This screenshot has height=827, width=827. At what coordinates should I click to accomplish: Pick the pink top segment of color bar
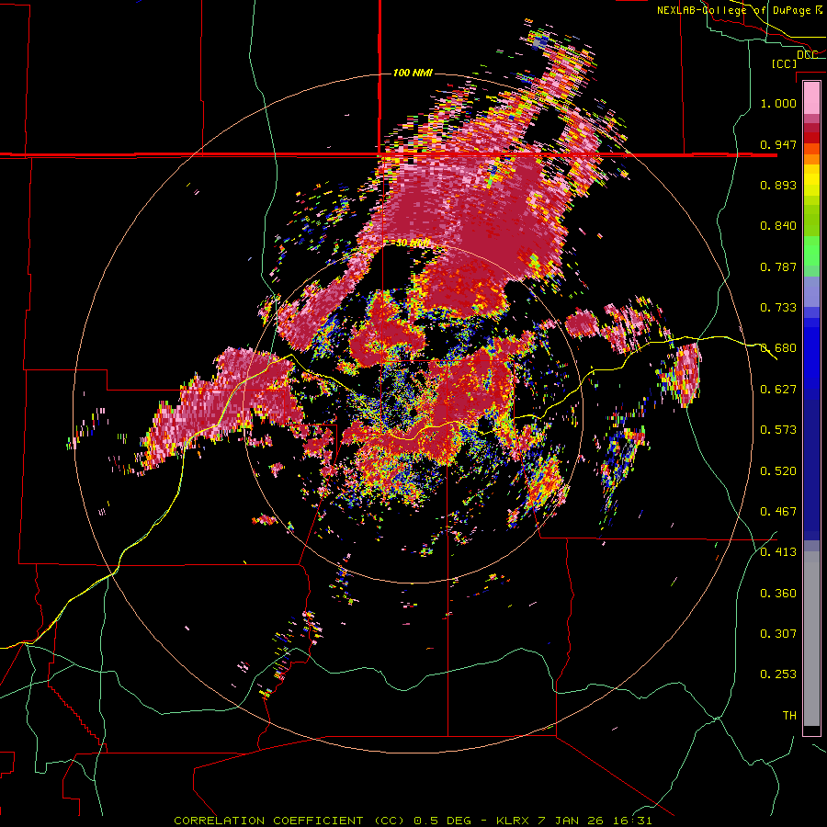811,97
